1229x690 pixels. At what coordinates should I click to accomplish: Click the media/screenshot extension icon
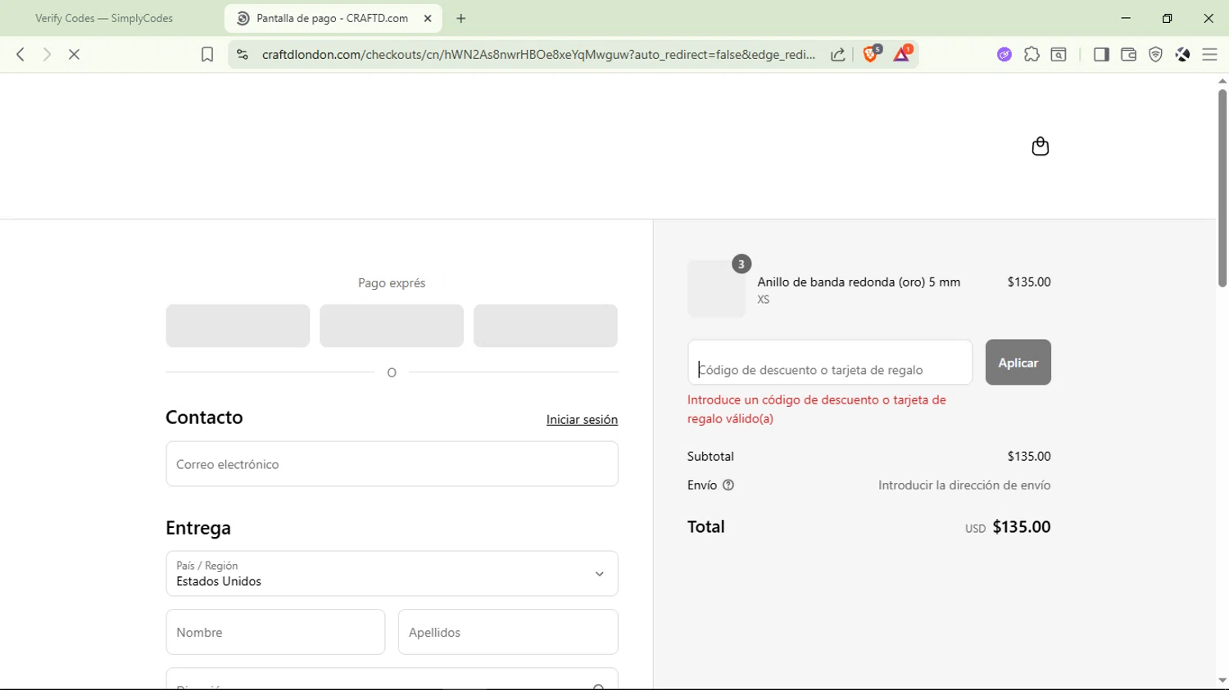click(1059, 54)
